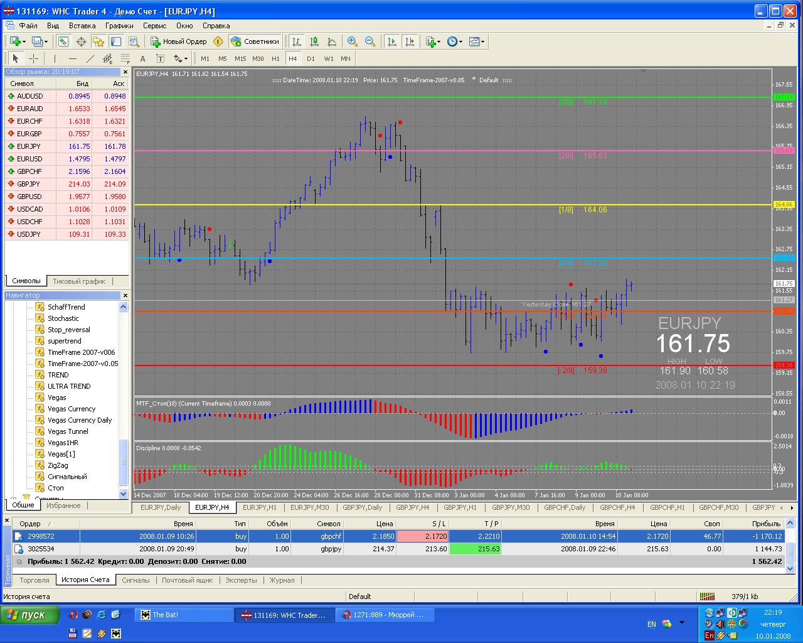Select the equidistant channel tool
Viewport: 803px width, 643px height.
pyautogui.click(x=108, y=58)
